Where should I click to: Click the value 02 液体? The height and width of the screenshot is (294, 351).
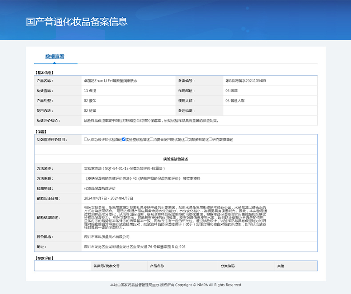90,101
